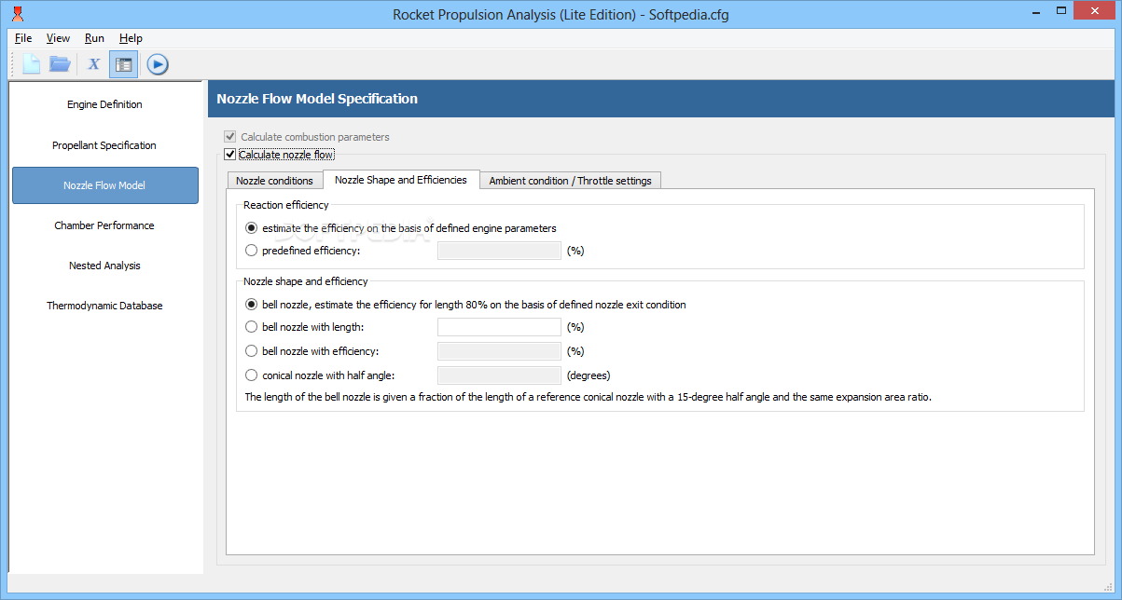Toggle Calculate combustion parameters checkbox
The width and height of the screenshot is (1122, 600).
click(230, 137)
